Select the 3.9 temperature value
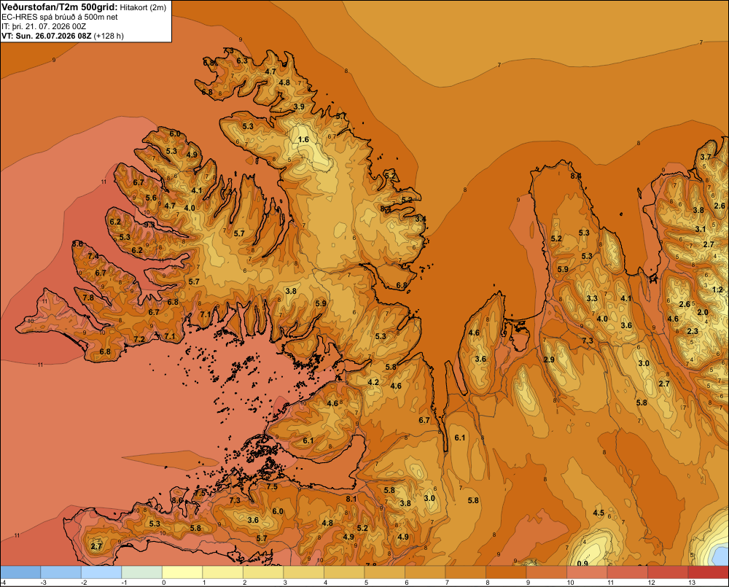The image size is (729, 587). [299, 106]
